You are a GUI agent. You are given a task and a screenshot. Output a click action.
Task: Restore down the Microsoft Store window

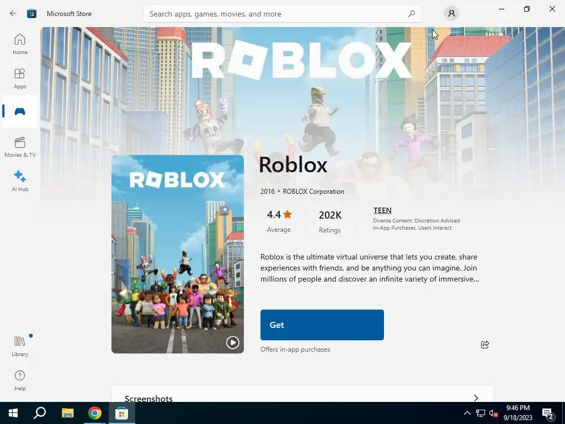pos(527,9)
